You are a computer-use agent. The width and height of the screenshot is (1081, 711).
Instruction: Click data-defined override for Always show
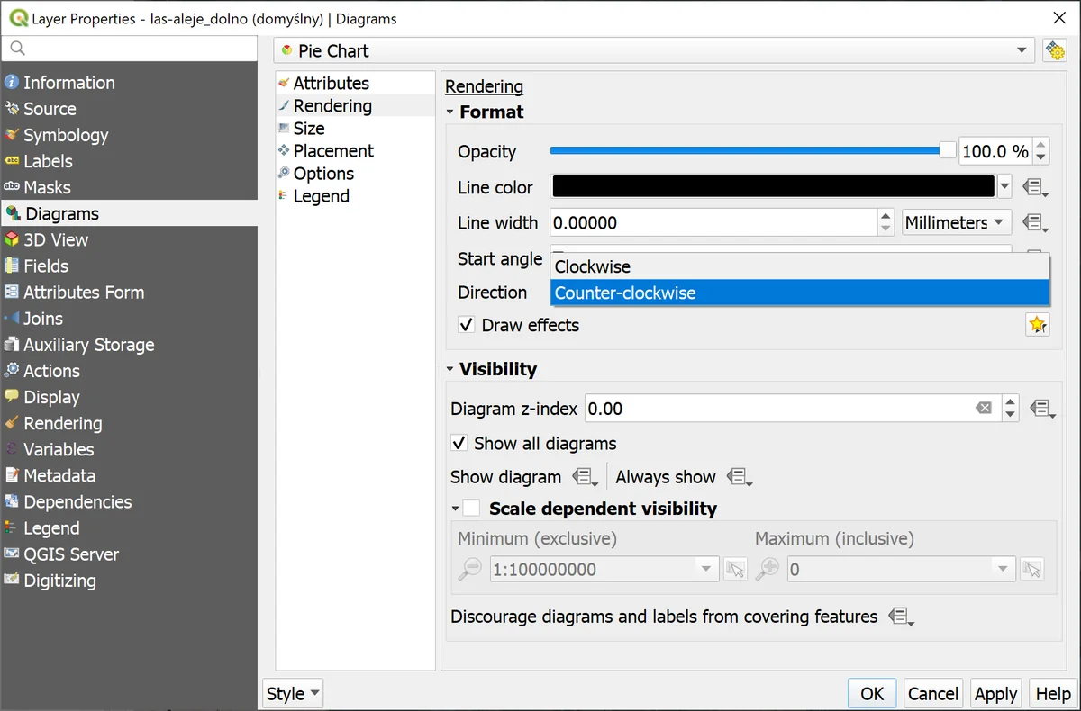click(739, 477)
